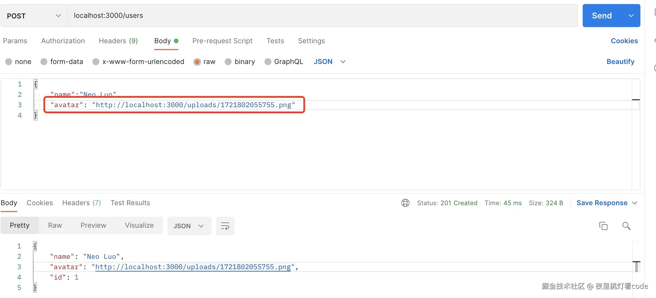Viewport: 656px width, 298px height.
Task: Open the request Headers (9) tab
Action: (x=118, y=41)
